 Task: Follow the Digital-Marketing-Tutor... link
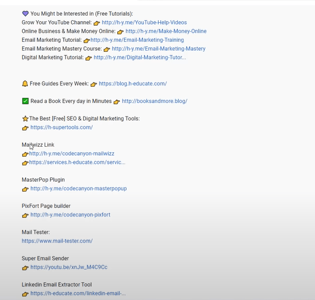point(140,57)
